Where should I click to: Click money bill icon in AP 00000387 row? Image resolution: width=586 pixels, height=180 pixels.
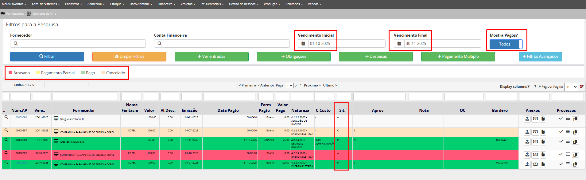[535, 132]
